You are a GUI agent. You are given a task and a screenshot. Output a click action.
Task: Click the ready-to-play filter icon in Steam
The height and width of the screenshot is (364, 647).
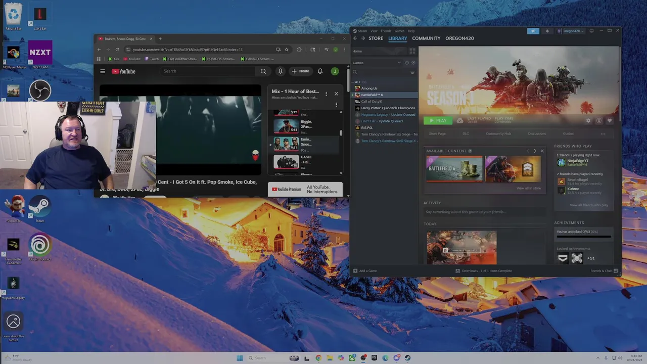click(x=413, y=63)
